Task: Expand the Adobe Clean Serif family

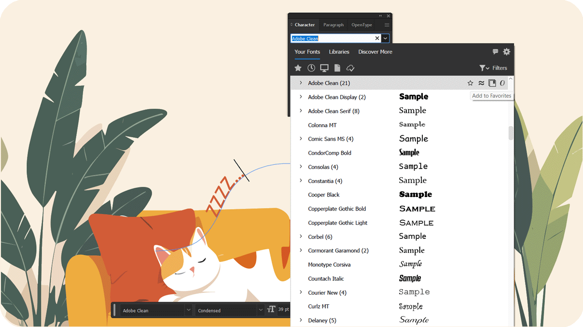Action: (301, 111)
